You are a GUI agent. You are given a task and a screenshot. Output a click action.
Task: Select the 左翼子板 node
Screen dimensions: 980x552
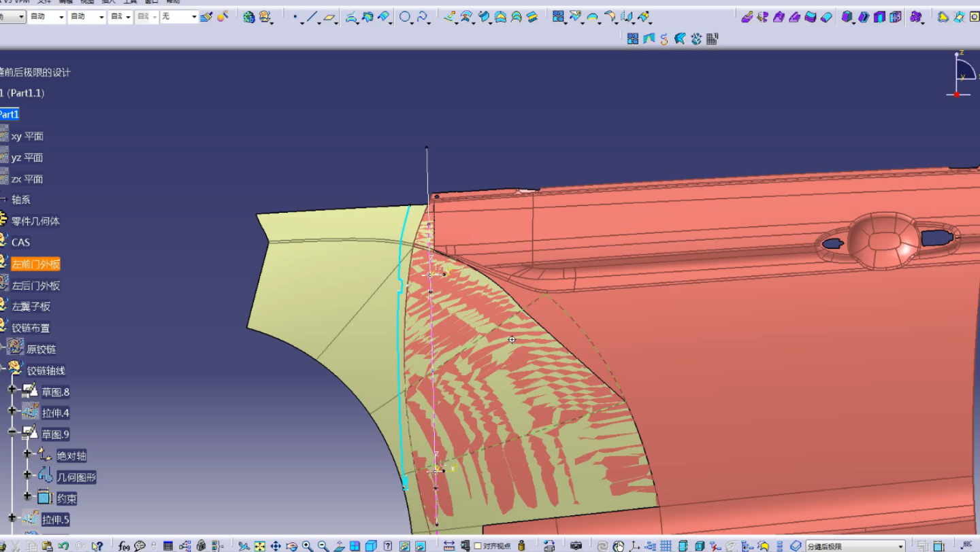click(x=31, y=307)
